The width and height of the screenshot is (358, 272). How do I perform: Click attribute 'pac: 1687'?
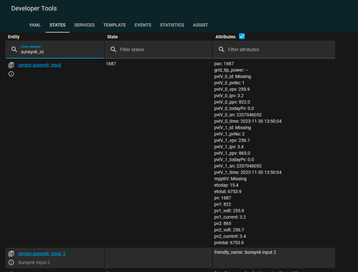point(224,64)
